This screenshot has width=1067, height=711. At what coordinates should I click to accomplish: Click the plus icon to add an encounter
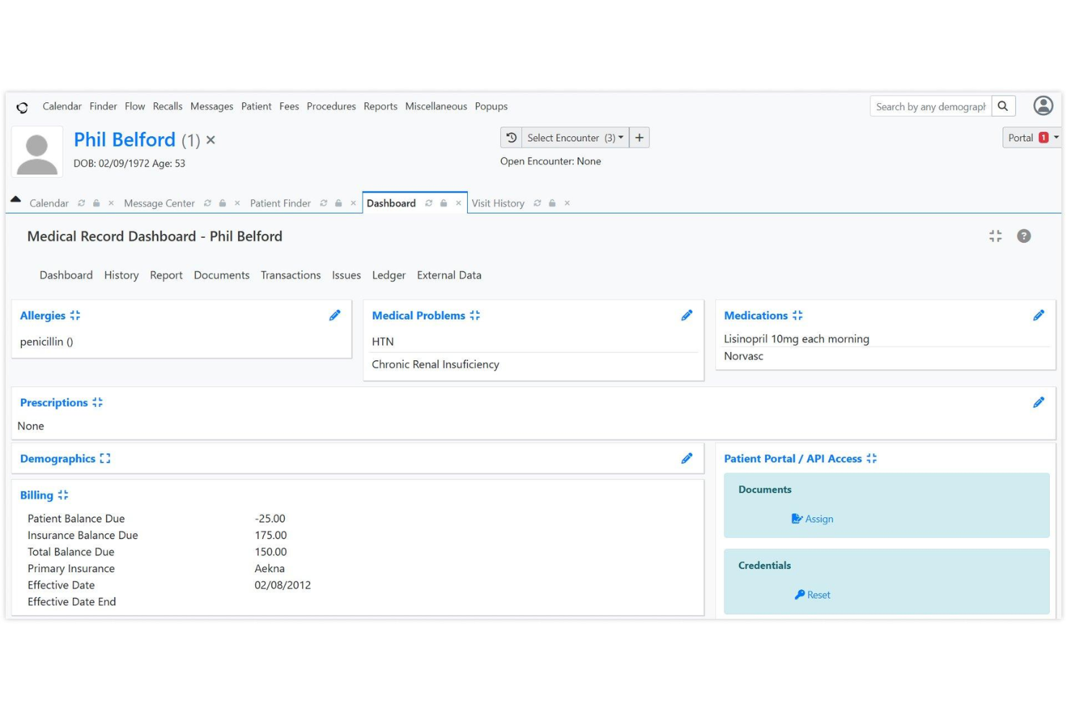639,137
